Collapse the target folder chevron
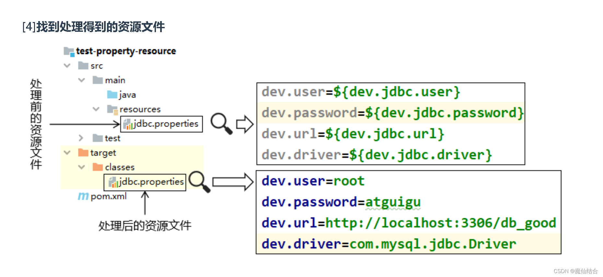This screenshot has width=603, height=277. tap(67, 152)
